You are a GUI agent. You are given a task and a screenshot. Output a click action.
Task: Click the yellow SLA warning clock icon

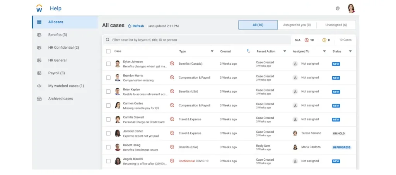point(324,40)
